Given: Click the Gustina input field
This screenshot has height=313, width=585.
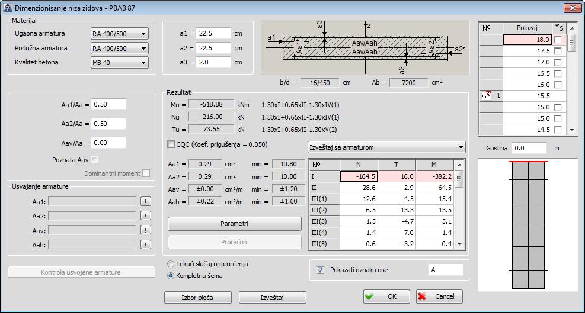Looking at the screenshot, I should [529, 148].
